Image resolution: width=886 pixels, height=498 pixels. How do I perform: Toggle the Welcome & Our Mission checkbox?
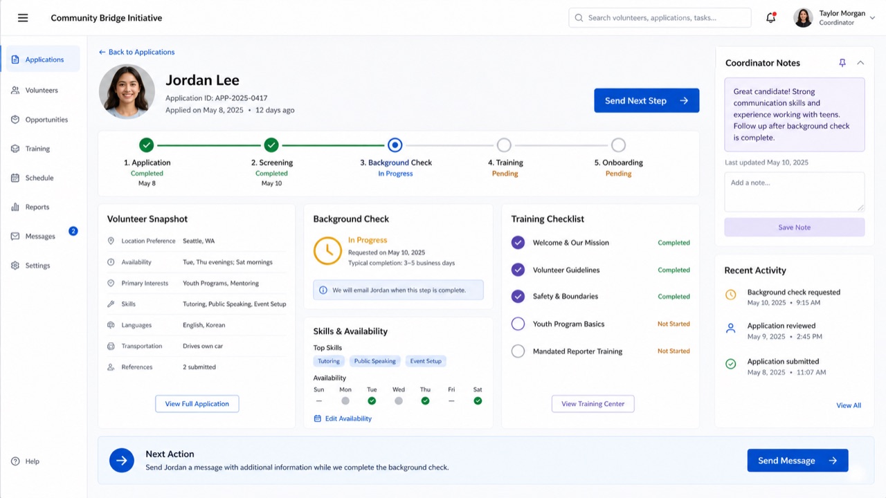pos(518,243)
